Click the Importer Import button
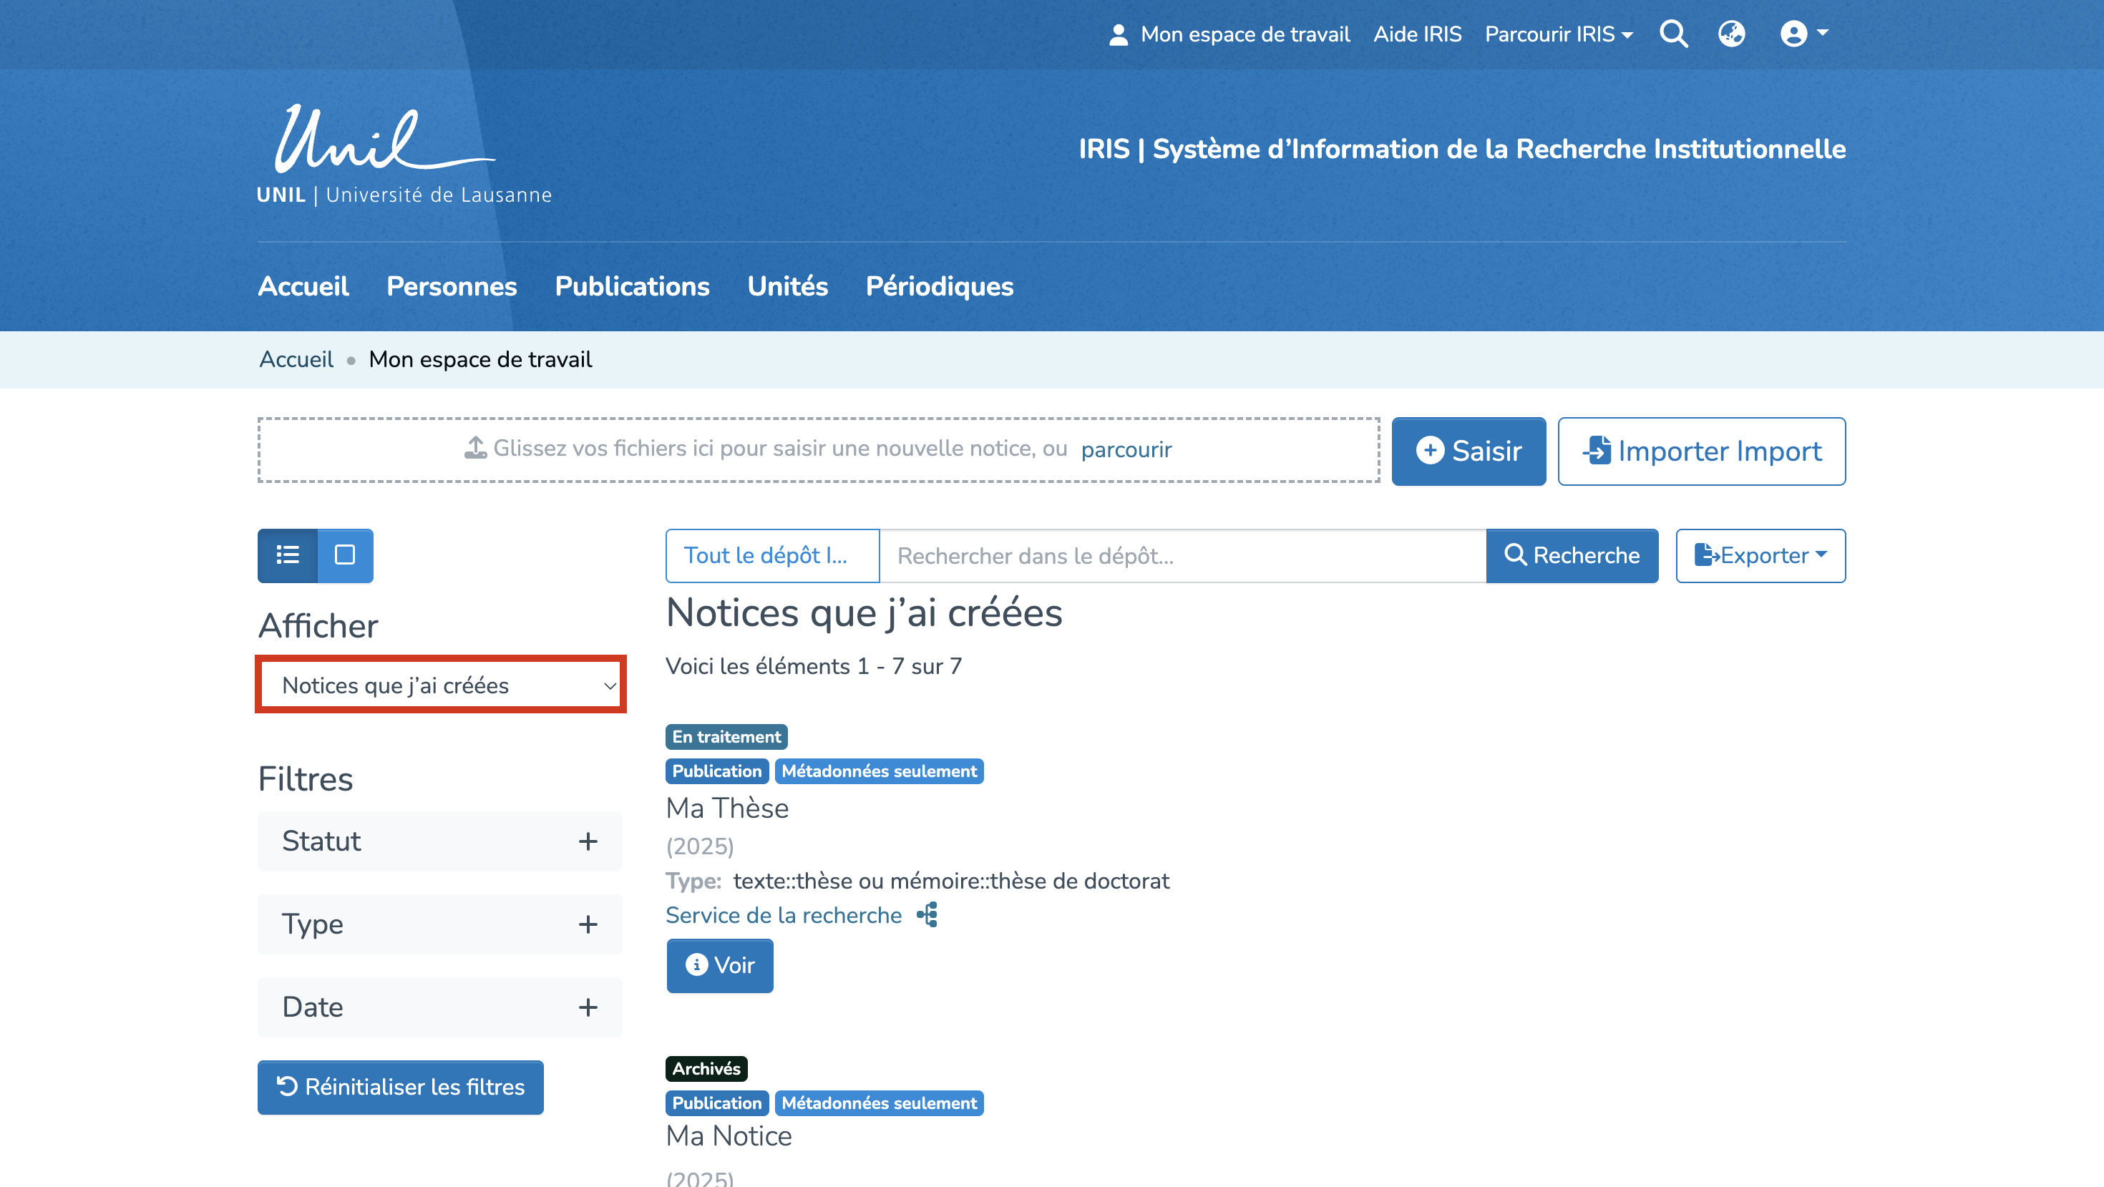Image resolution: width=2104 pixels, height=1187 pixels. (1701, 451)
